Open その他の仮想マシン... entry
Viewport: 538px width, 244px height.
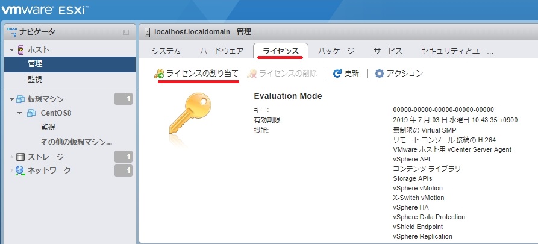(x=77, y=142)
